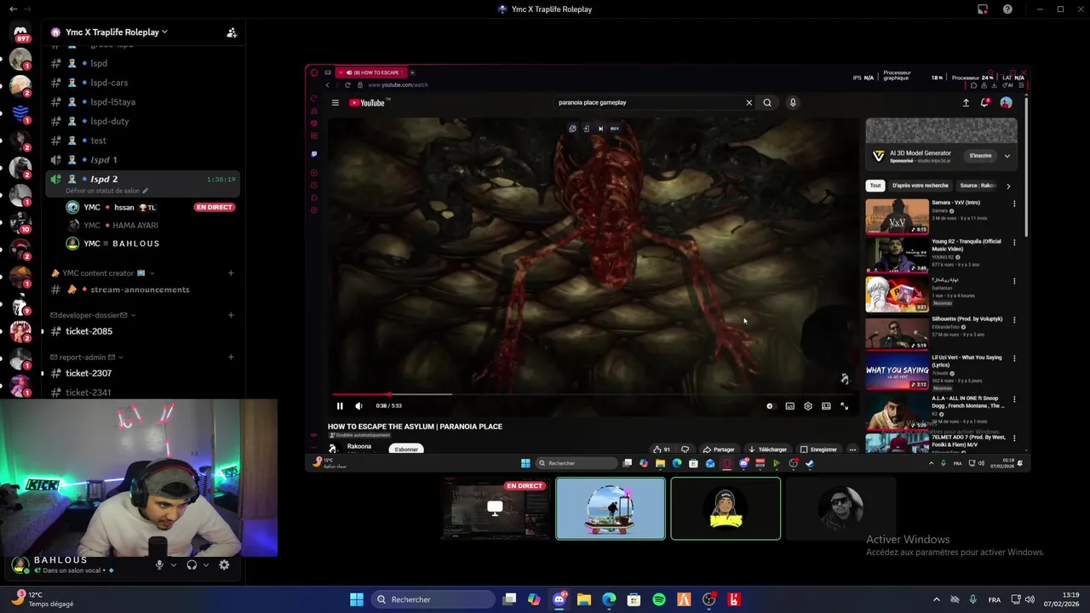Click 'Définir un statut de salon' text
Viewport: 1090px width, 613px height.
[x=102, y=191]
